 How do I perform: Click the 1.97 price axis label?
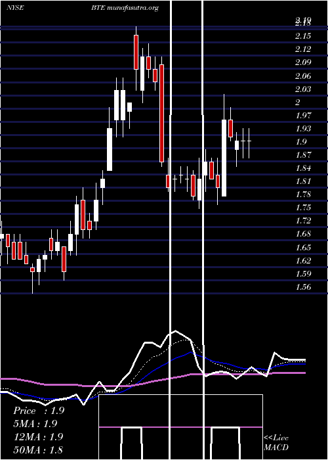coord(303,115)
